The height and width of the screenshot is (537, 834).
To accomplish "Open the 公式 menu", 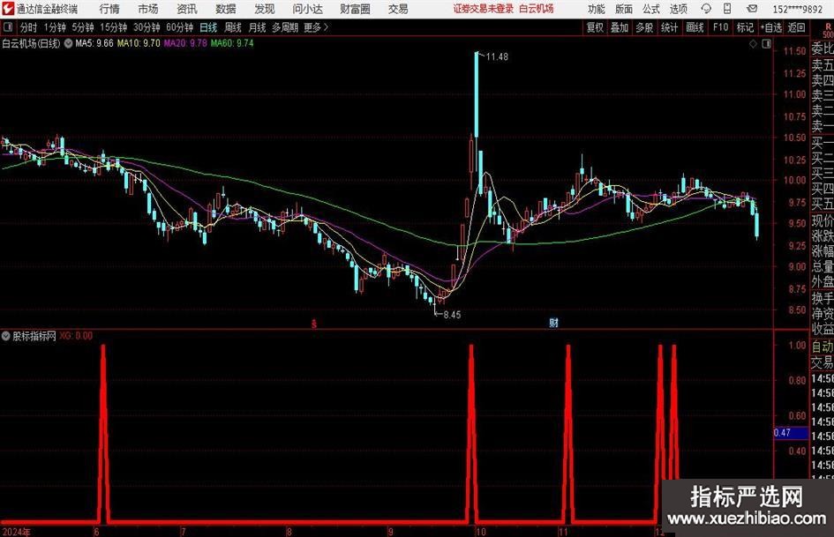I will click(651, 9).
